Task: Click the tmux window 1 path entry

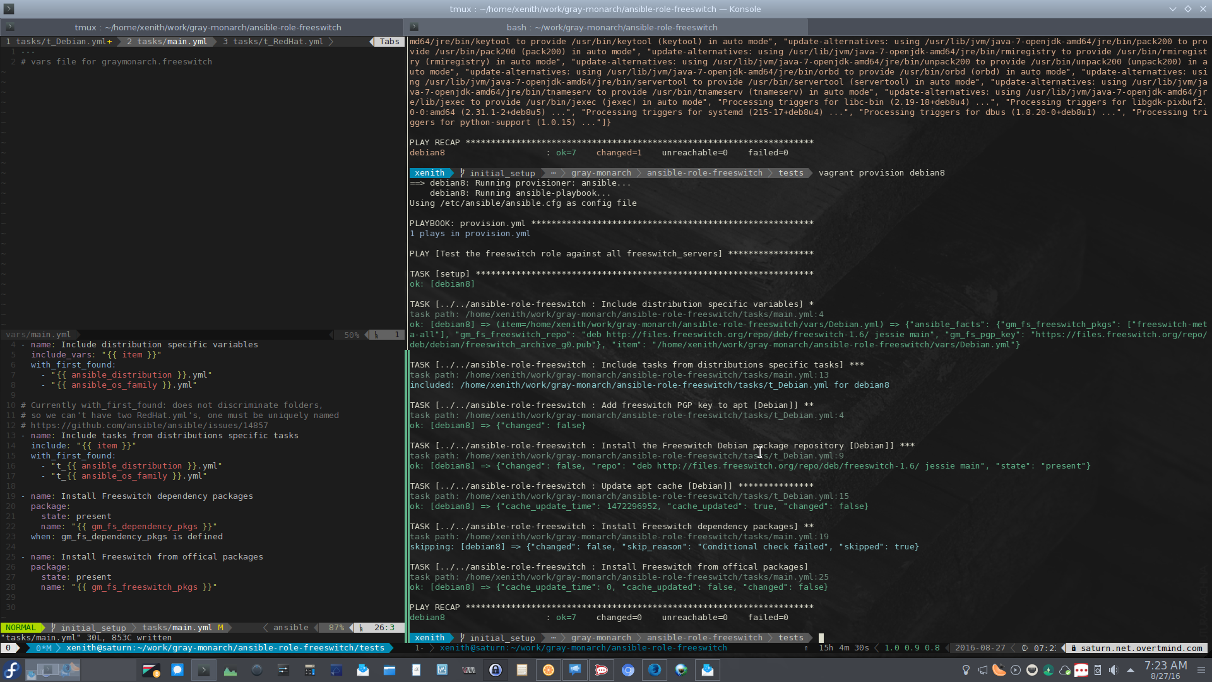Action: pos(583,648)
